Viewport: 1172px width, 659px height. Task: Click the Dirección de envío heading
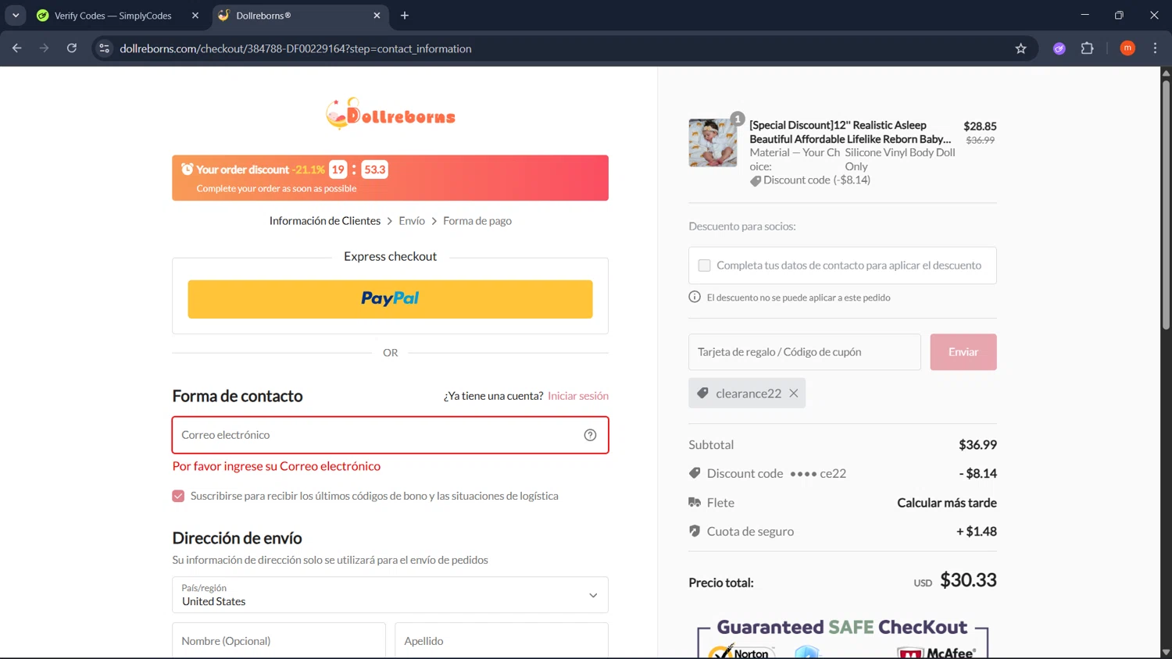[x=237, y=538]
